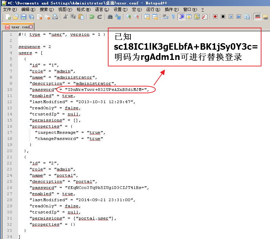Click the Redo toolbar icon
Image resolution: width=270 pixels, height=239 pixels.
(100, 17)
